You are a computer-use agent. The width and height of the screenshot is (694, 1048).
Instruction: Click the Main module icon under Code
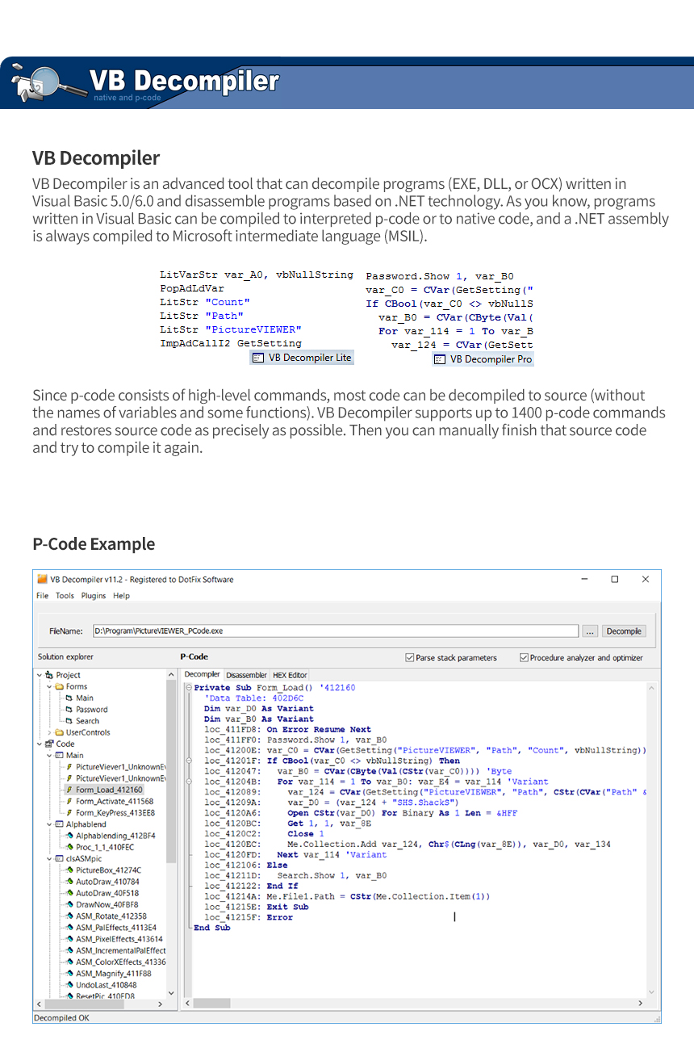(60, 755)
